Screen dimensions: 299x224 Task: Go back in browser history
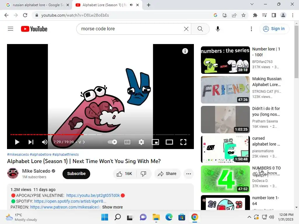click(x=6, y=15)
